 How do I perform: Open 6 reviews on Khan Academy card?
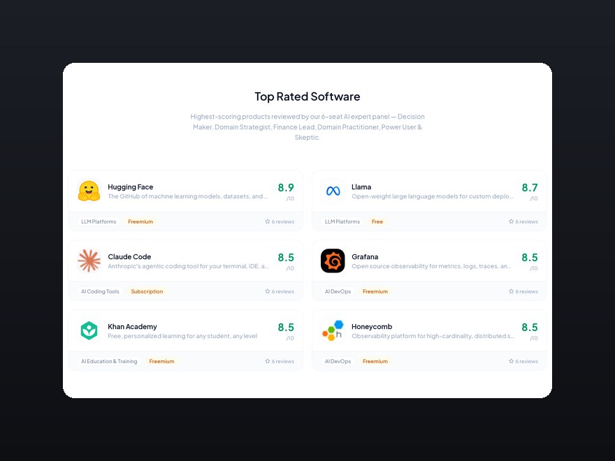280,361
